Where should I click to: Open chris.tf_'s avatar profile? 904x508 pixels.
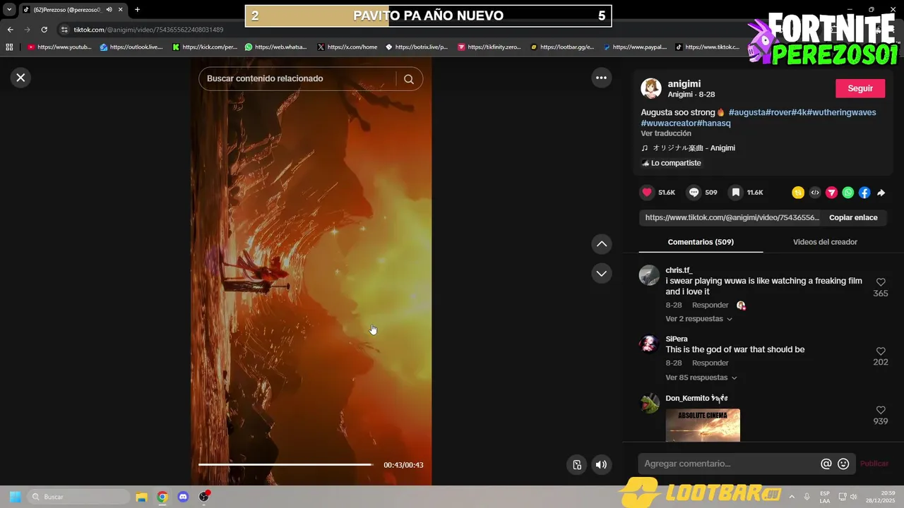tap(649, 275)
